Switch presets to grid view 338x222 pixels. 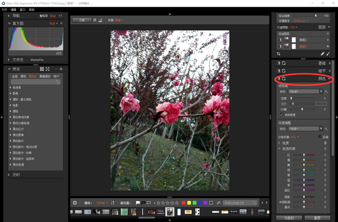pos(42,69)
